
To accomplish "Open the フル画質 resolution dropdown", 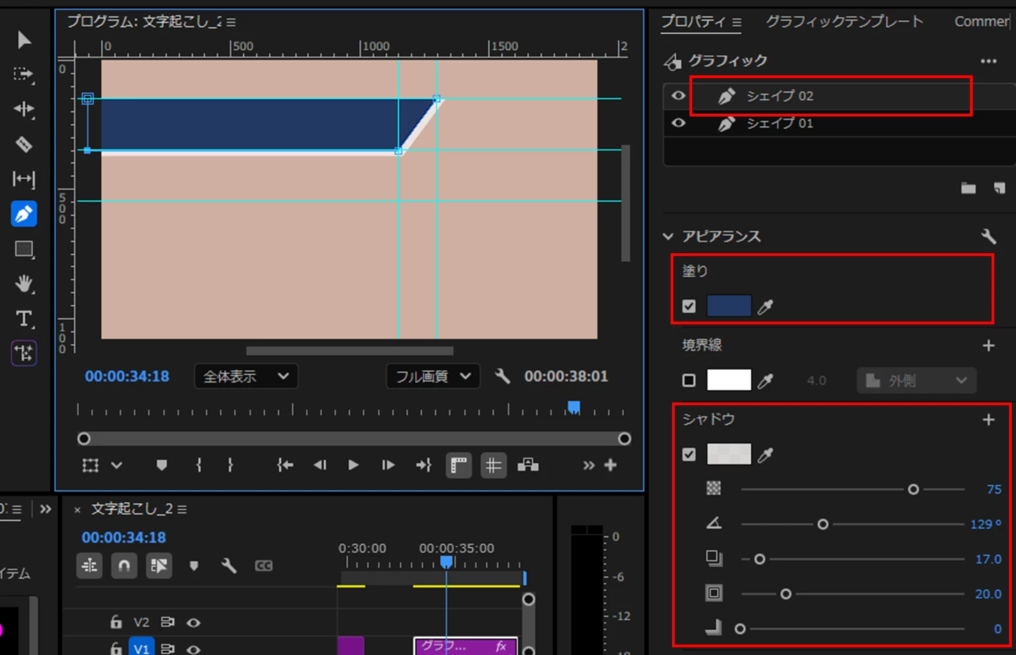I will pos(433,377).
